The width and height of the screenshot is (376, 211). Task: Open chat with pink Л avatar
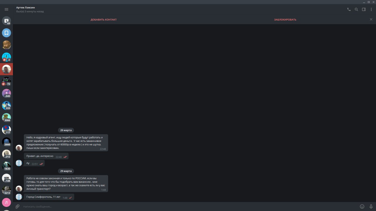(x=6, y=202)
